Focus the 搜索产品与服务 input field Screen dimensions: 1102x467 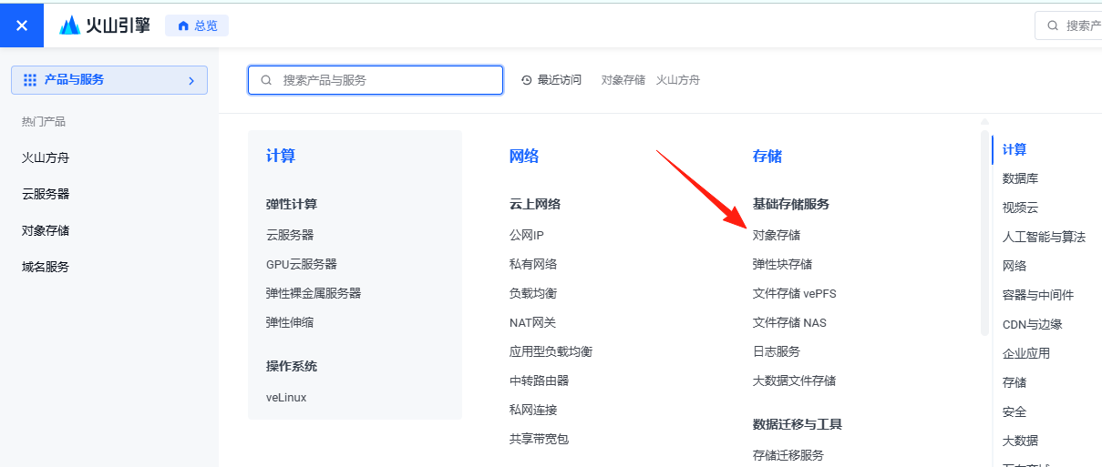[x=376, y=80]
